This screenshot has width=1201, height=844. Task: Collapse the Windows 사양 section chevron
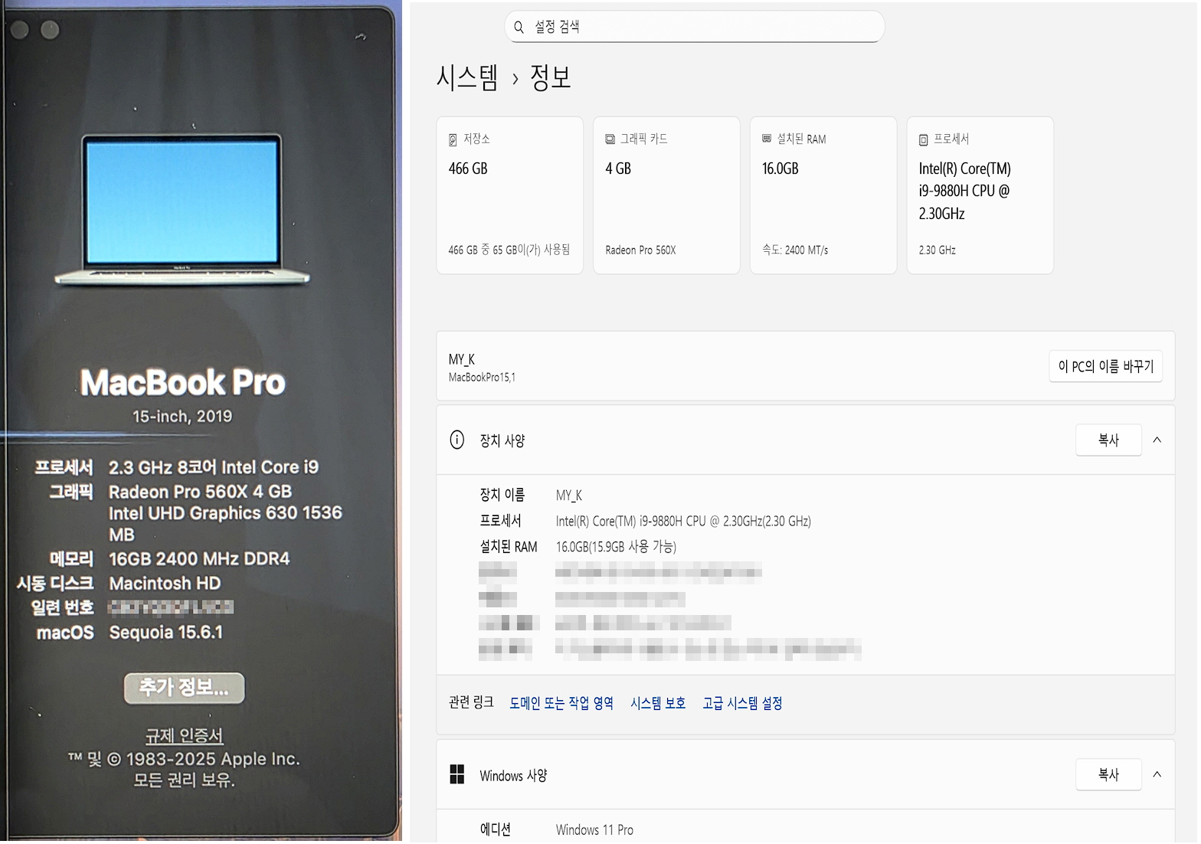click(1157, 775)
